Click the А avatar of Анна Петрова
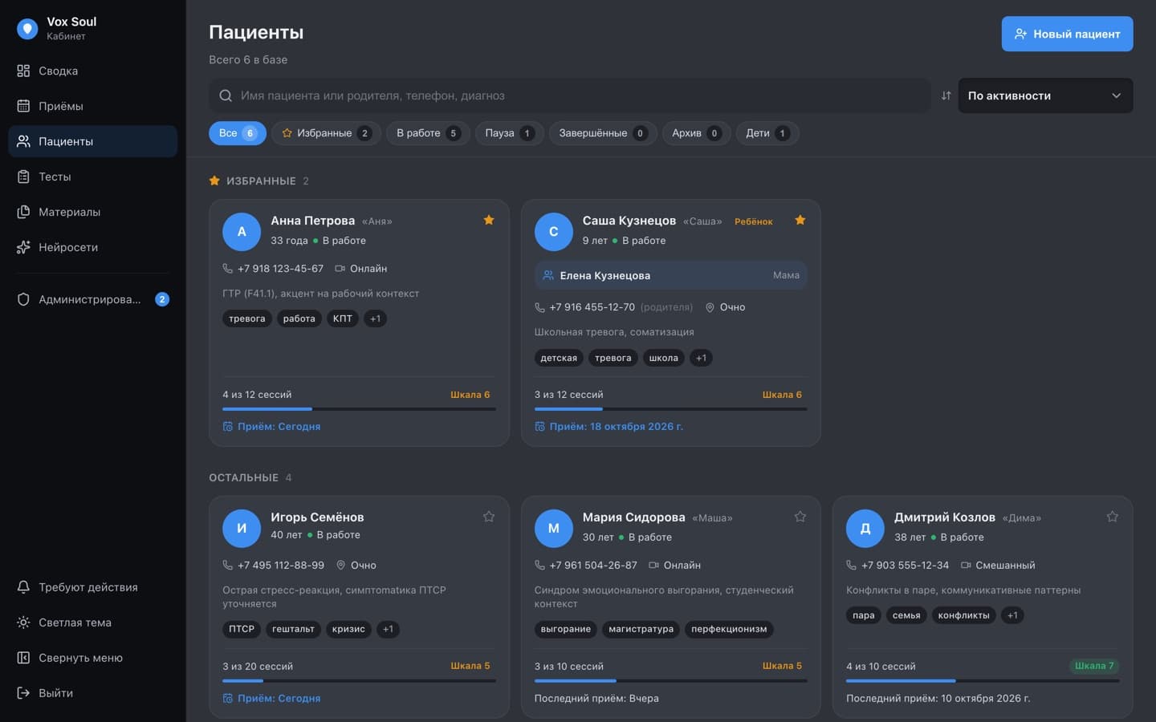 (x=242, y=232)
